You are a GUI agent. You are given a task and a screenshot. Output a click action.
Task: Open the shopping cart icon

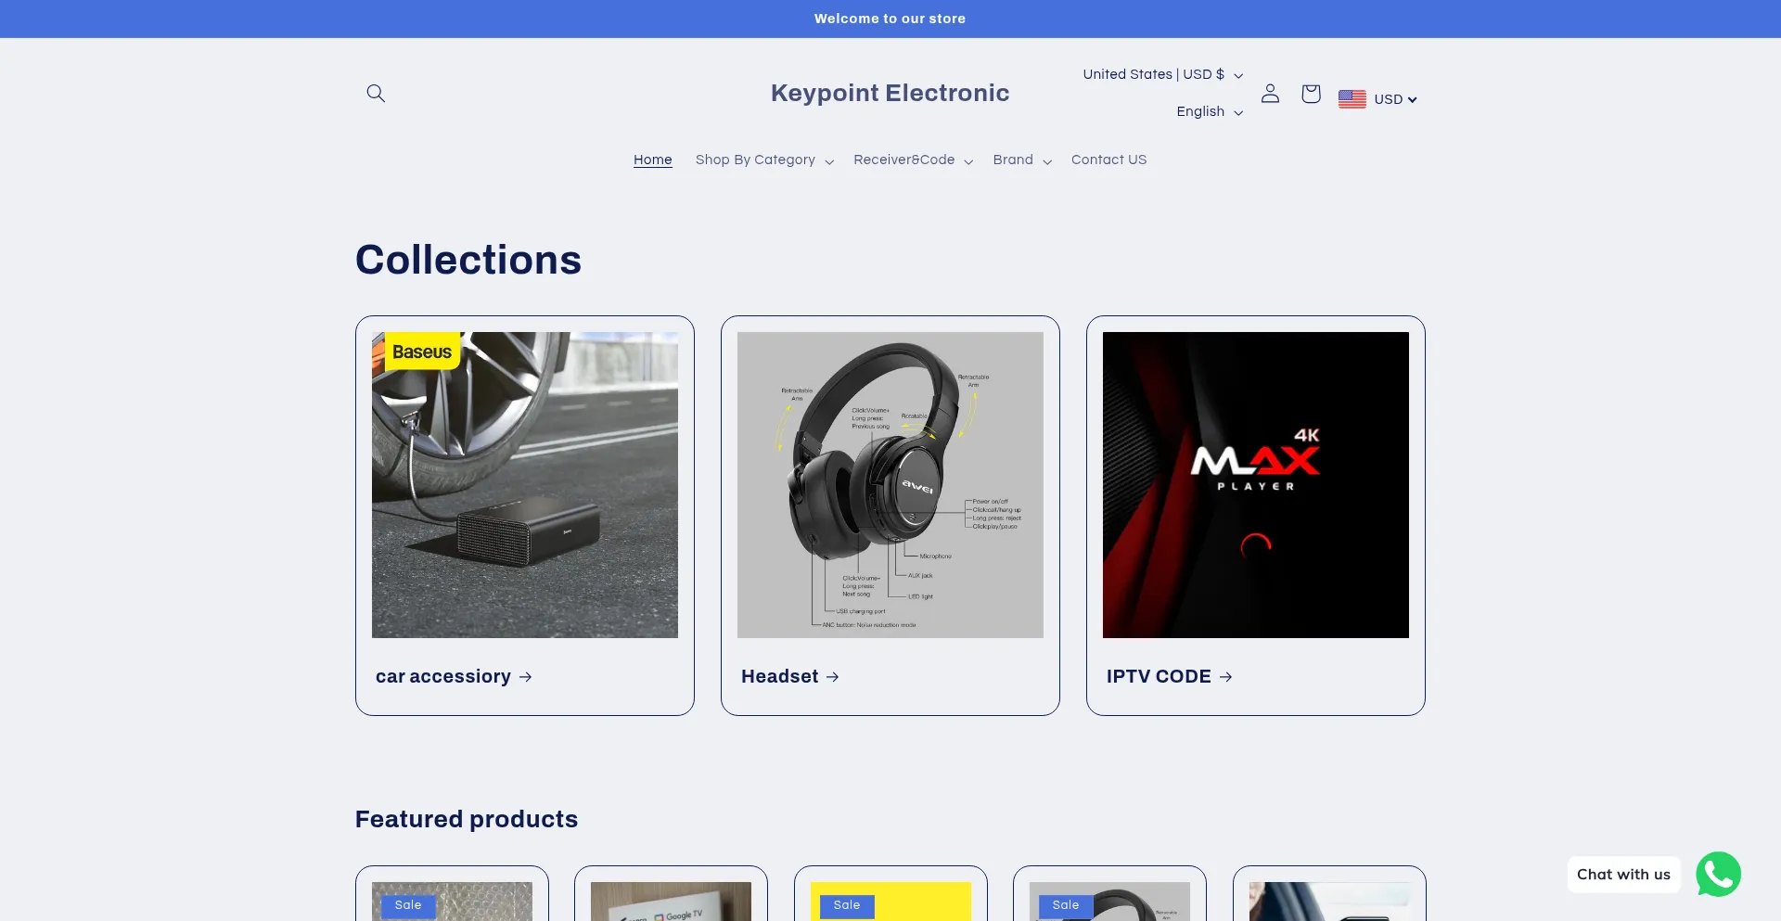click(x=1311, y=93)
